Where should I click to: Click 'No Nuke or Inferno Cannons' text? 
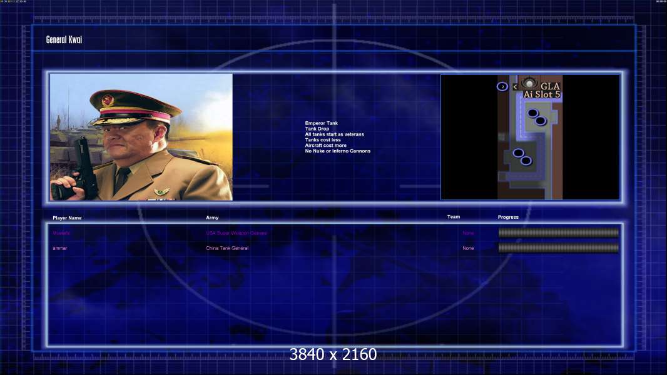(338, 151)
